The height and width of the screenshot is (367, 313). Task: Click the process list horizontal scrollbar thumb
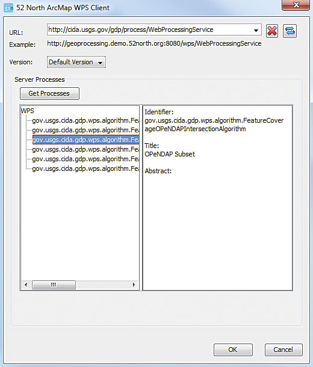[54, 285]
